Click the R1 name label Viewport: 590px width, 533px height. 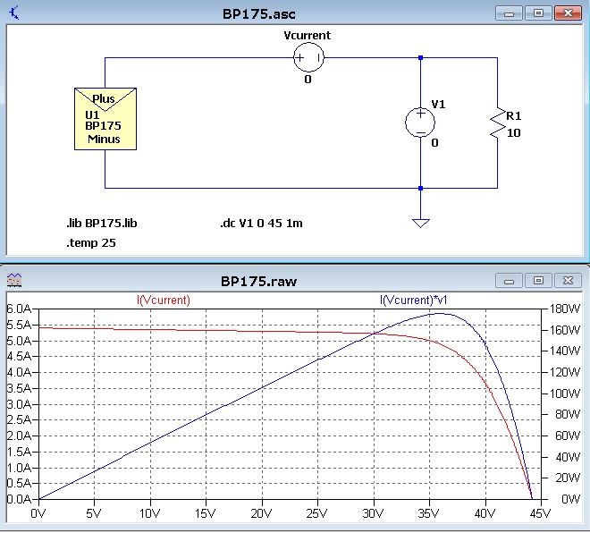(514, 116)
